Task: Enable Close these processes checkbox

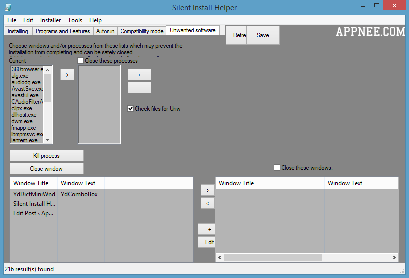Action: click(x=81, y=61)
